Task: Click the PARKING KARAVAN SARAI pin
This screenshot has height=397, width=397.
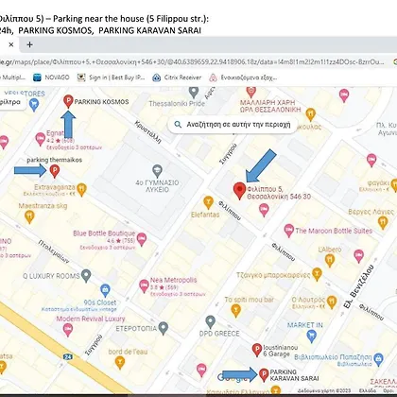Action: [x=264, y=375]
